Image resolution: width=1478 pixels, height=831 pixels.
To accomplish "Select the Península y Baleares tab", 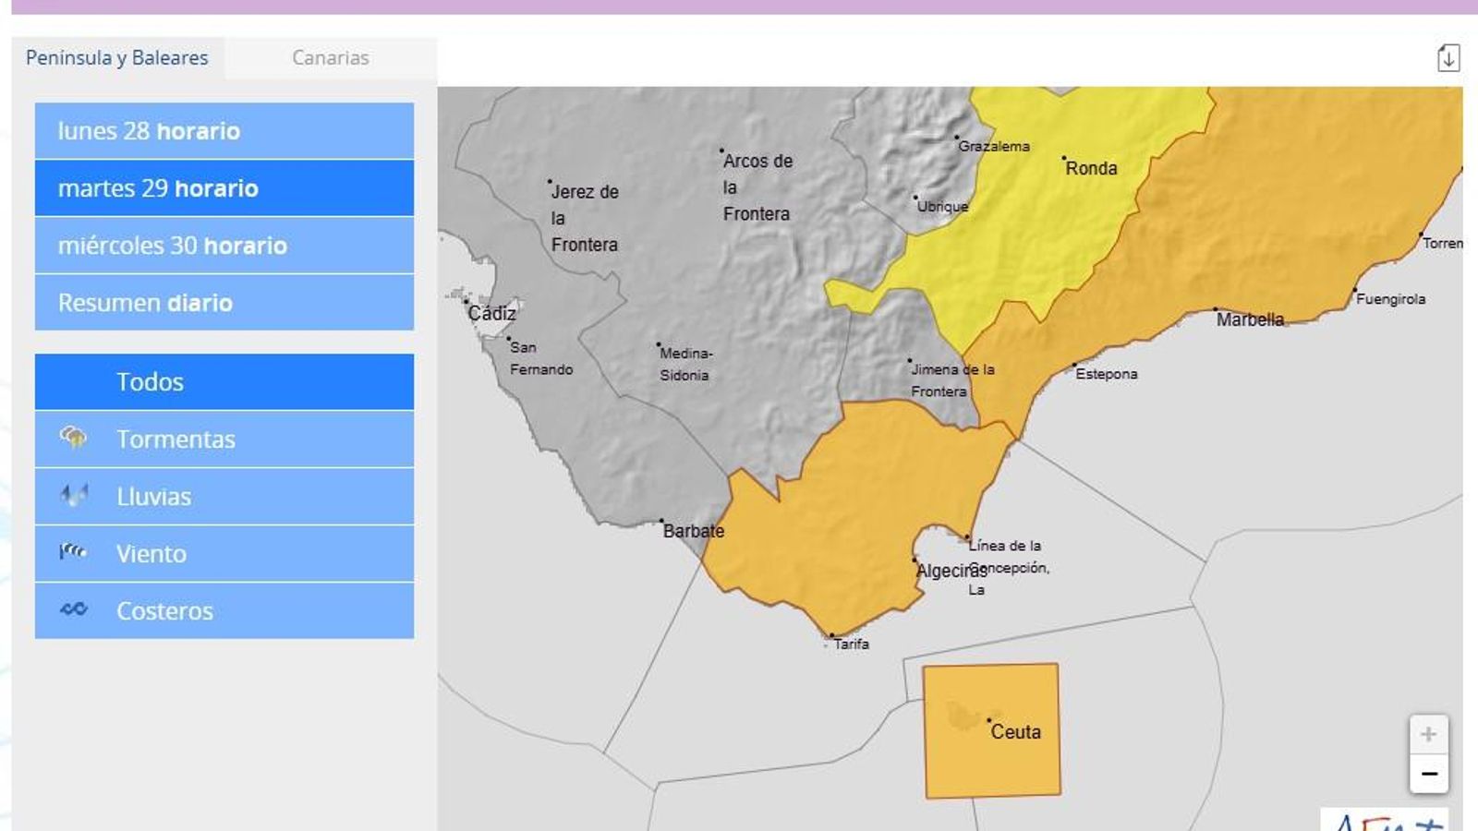I will point(117,57).
